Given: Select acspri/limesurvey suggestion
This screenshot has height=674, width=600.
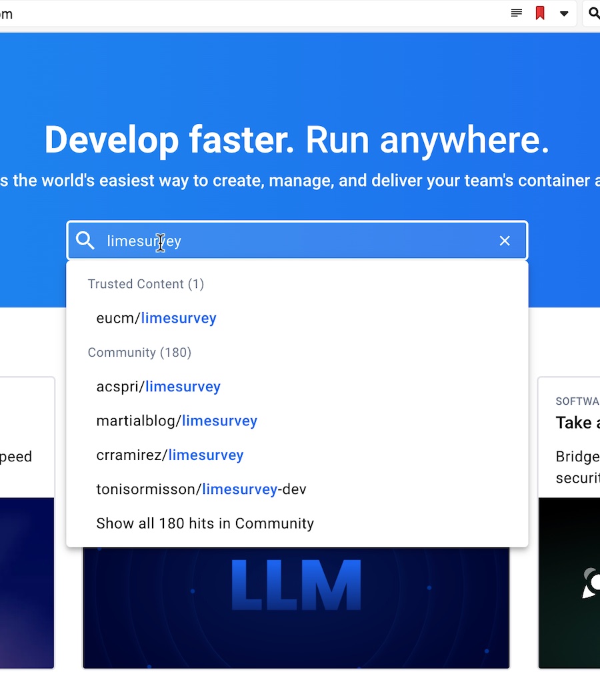Looking at the screenshot, I should click(x=158, y=387).
